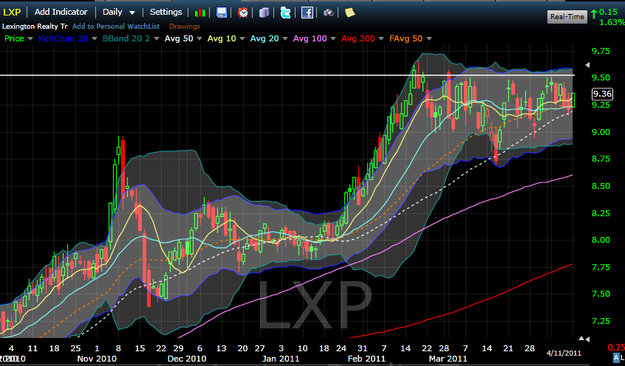Image resolution: width=625 pixels, height=366 pixels.
Task: Click the LXP ticker symbol field
Action: [13, 13]
